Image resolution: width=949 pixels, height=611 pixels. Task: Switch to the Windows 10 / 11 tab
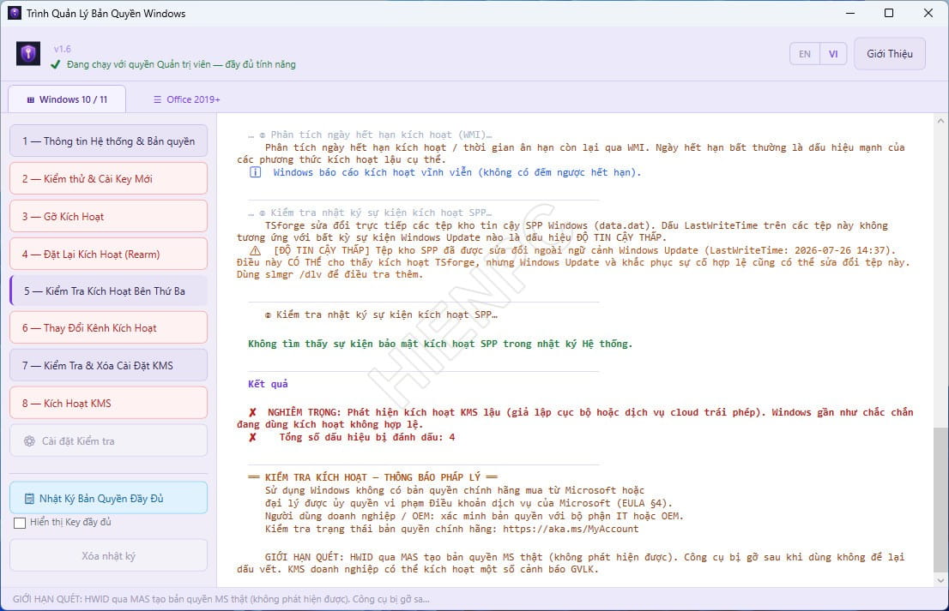pos(67,99)
